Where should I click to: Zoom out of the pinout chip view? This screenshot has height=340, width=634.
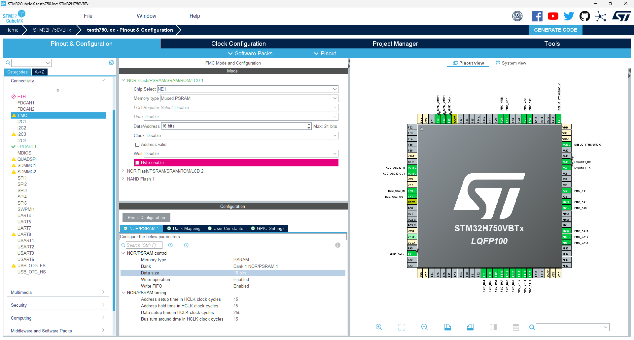[425, 327]
